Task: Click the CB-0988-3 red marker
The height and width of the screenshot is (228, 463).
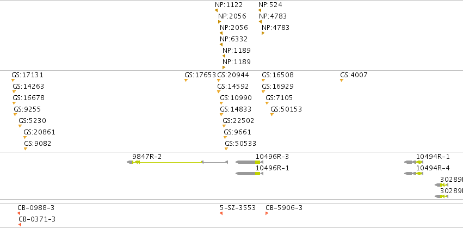Action: (x=18, y=213)
